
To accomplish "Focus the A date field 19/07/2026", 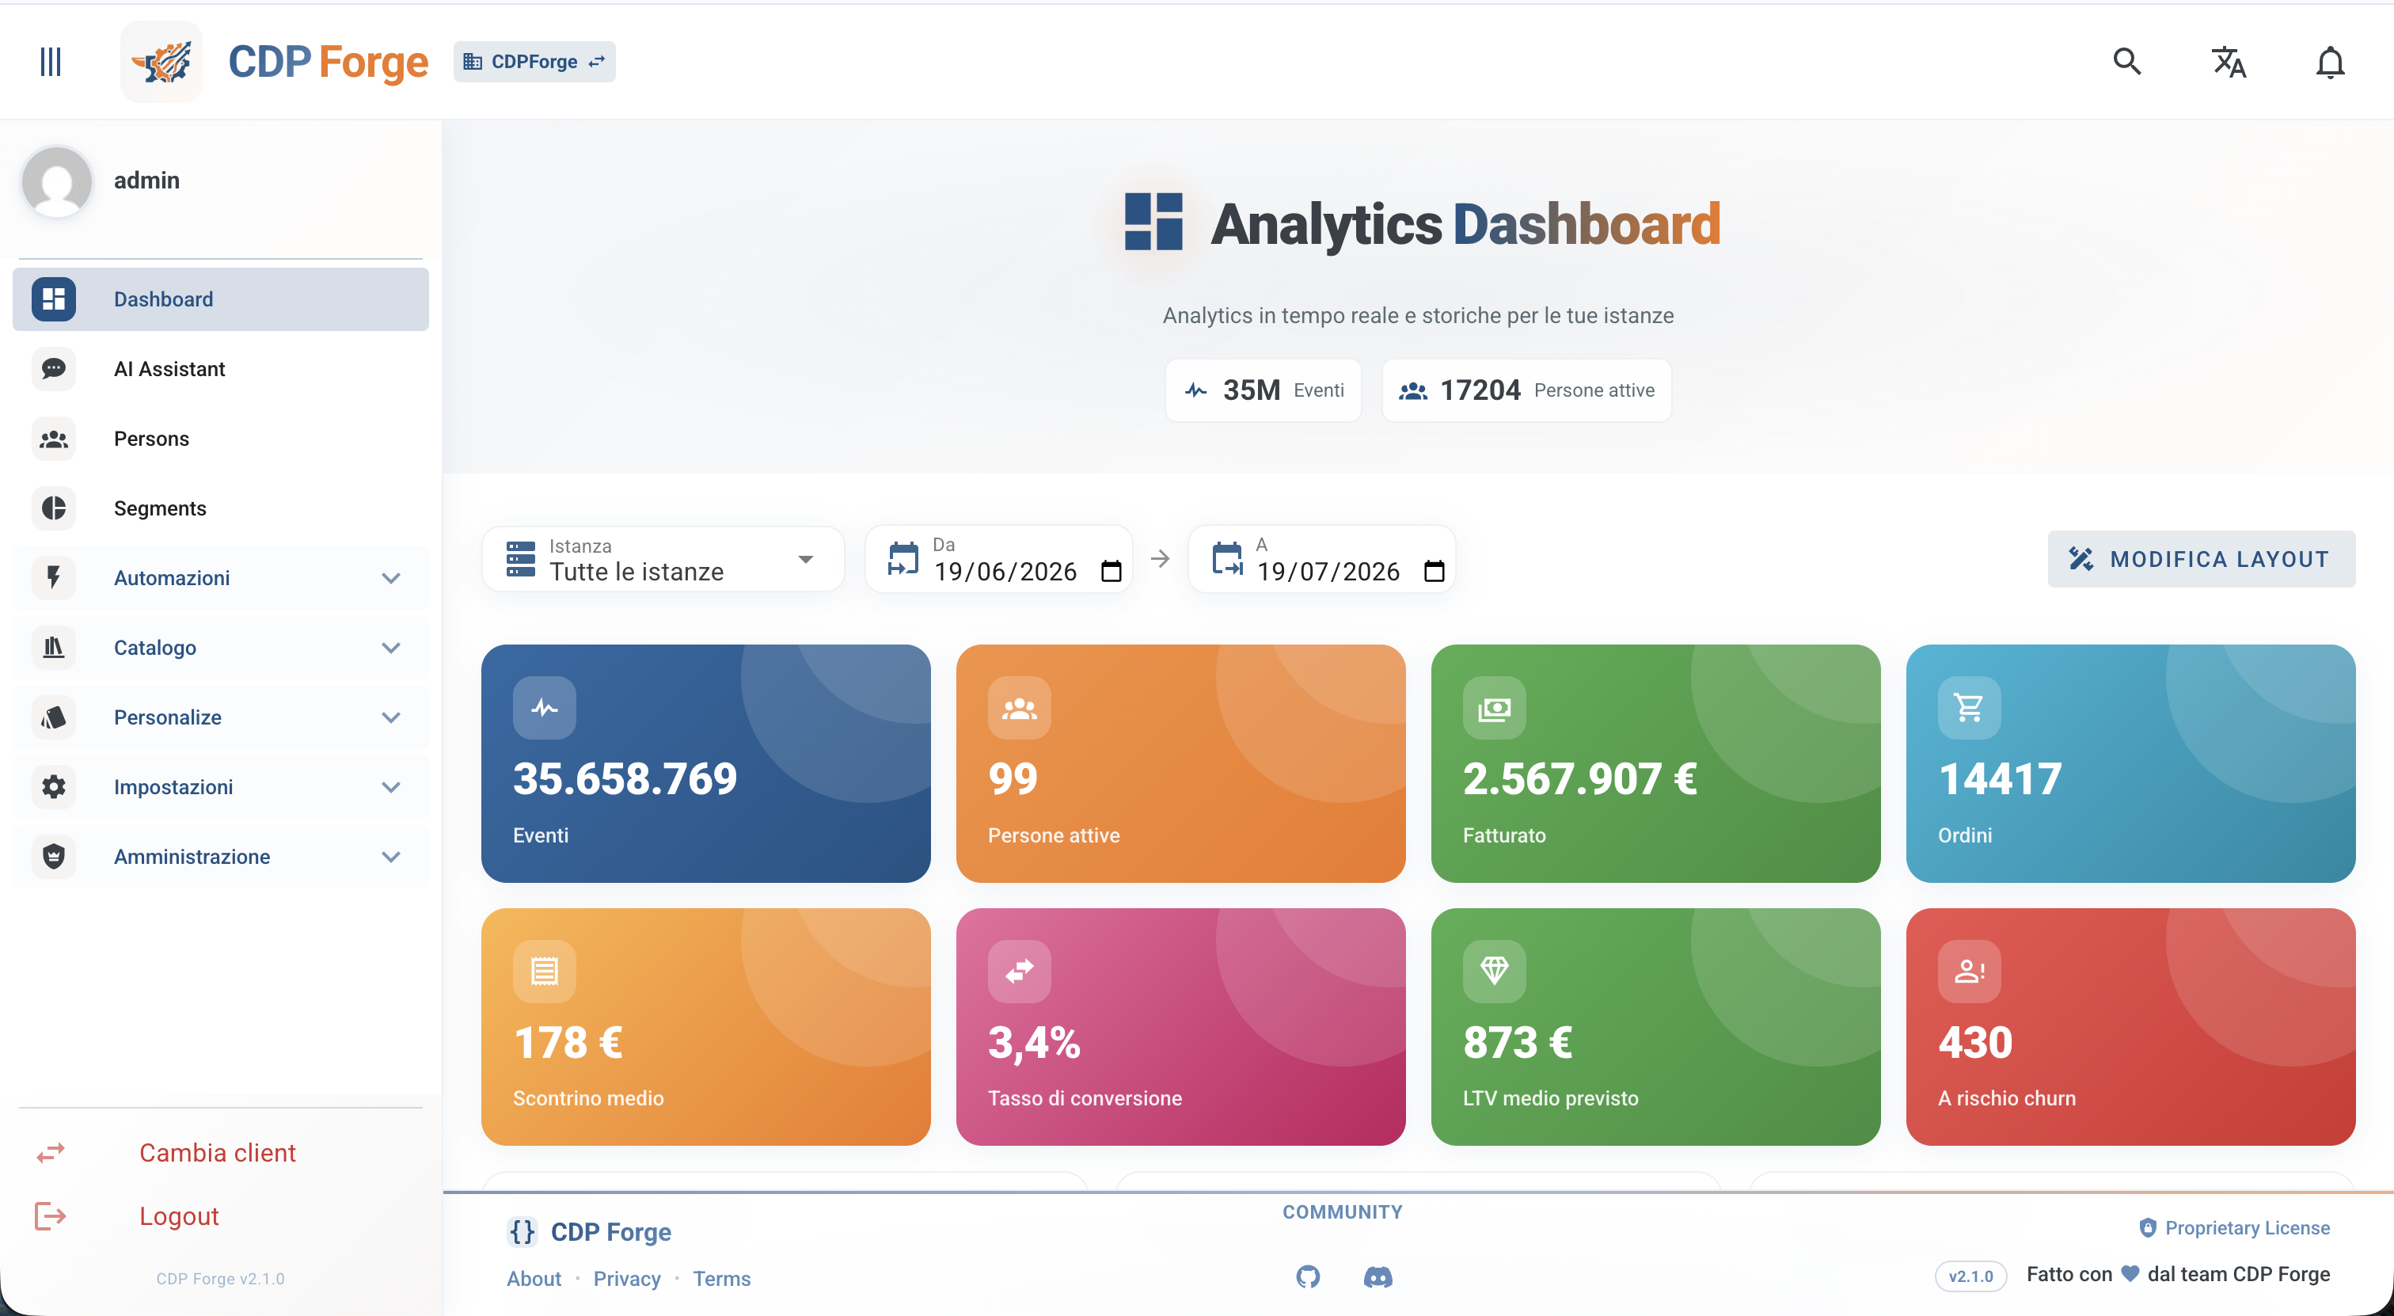I will [x=1329, y=572].
